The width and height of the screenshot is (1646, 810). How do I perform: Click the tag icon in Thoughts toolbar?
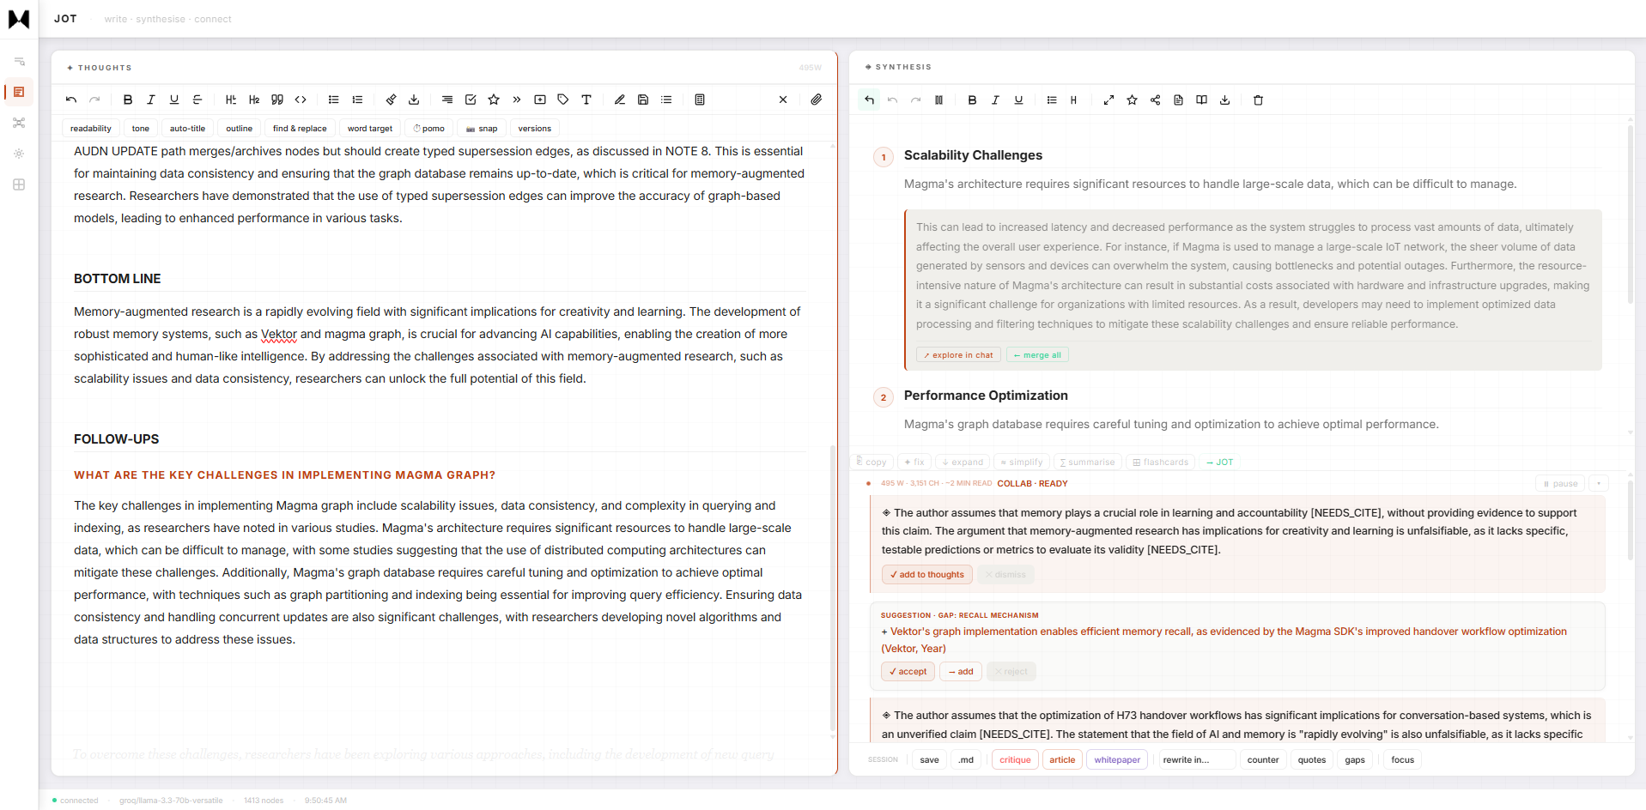563,100
